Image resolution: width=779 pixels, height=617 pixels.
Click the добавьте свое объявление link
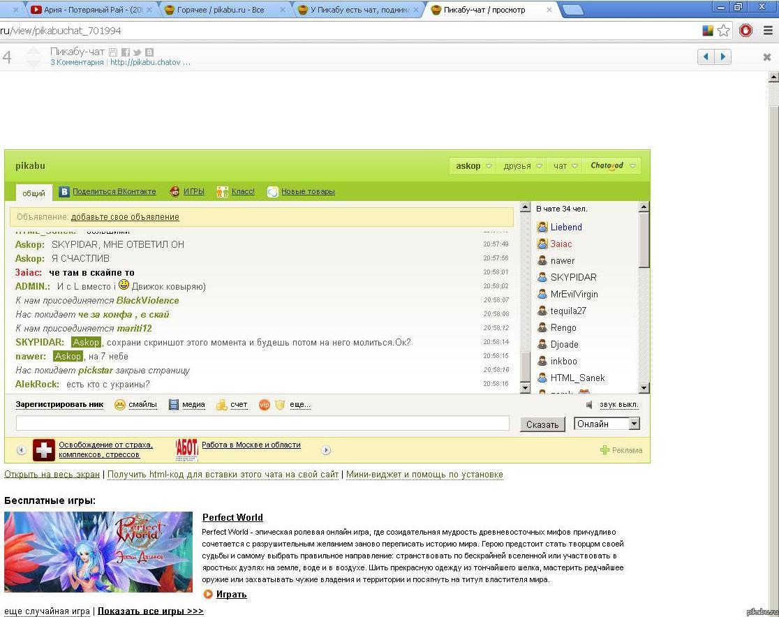[125, 217]
